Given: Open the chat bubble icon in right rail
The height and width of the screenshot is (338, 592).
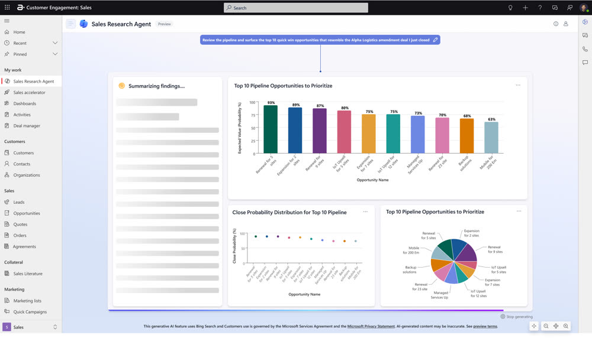Looking at the screenshot, I should pos(585,63).
